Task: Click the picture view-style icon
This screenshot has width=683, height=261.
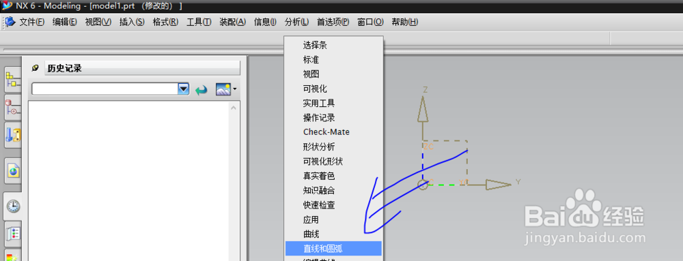Action: point(223,90)
